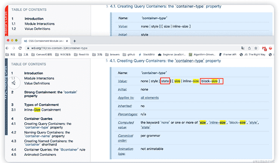Open the W3C报告 bookmark folder
The height and width of the screenshot is (163, 279).
[x=63, y=54]
